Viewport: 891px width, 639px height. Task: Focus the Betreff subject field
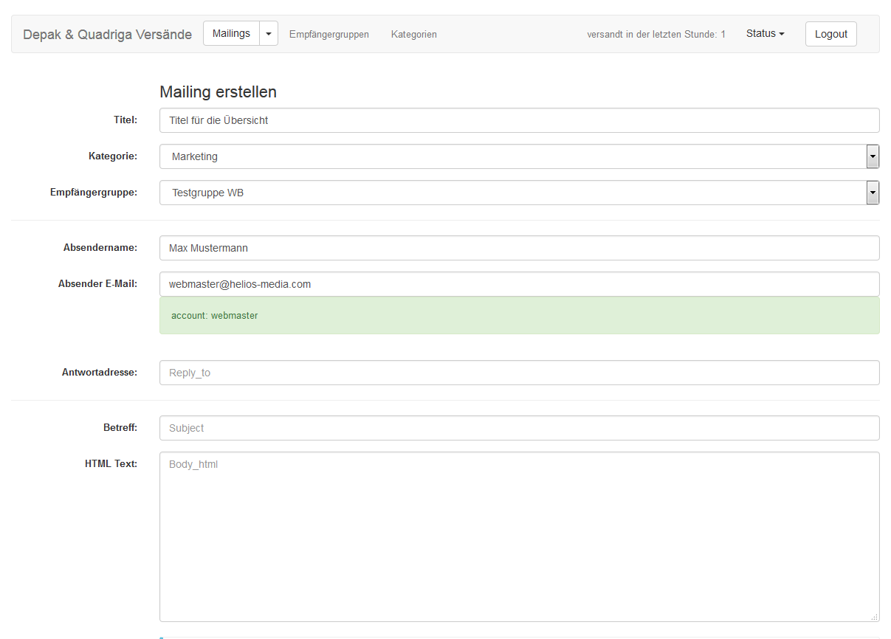(x=519, y=428)
